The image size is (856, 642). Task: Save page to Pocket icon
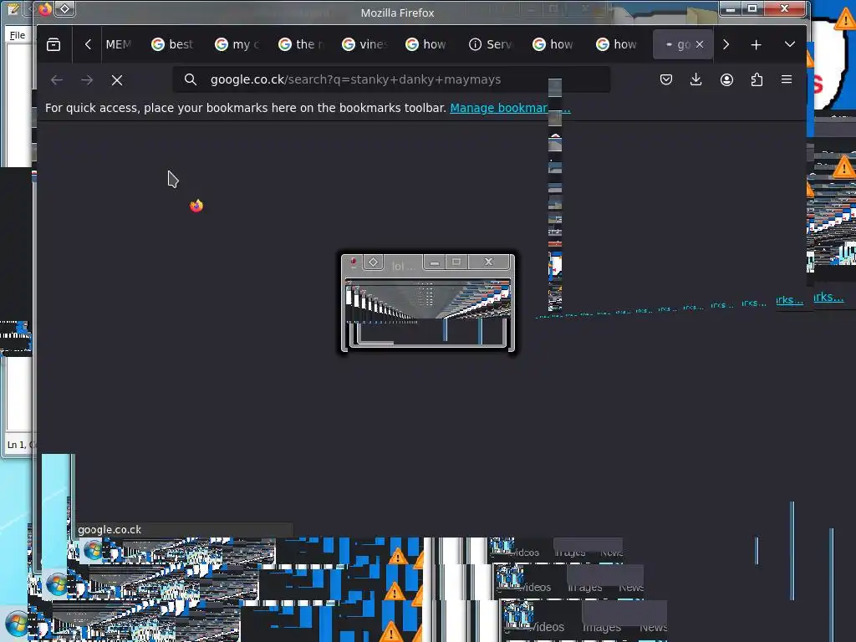pyautogui.click(x=666, y=79)
